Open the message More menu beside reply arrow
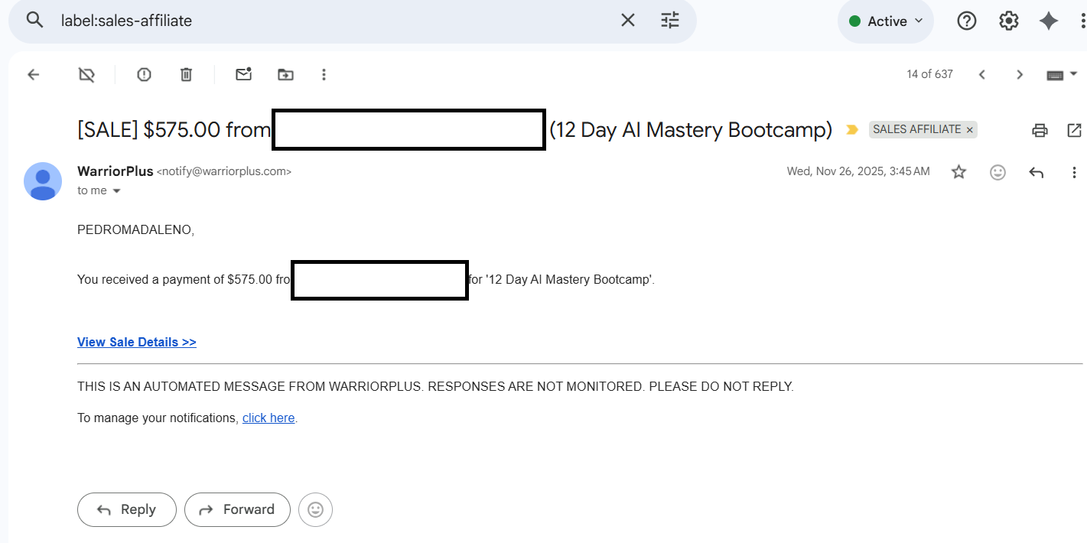Screen dimensions: 1087x543 coord(1074,172)
